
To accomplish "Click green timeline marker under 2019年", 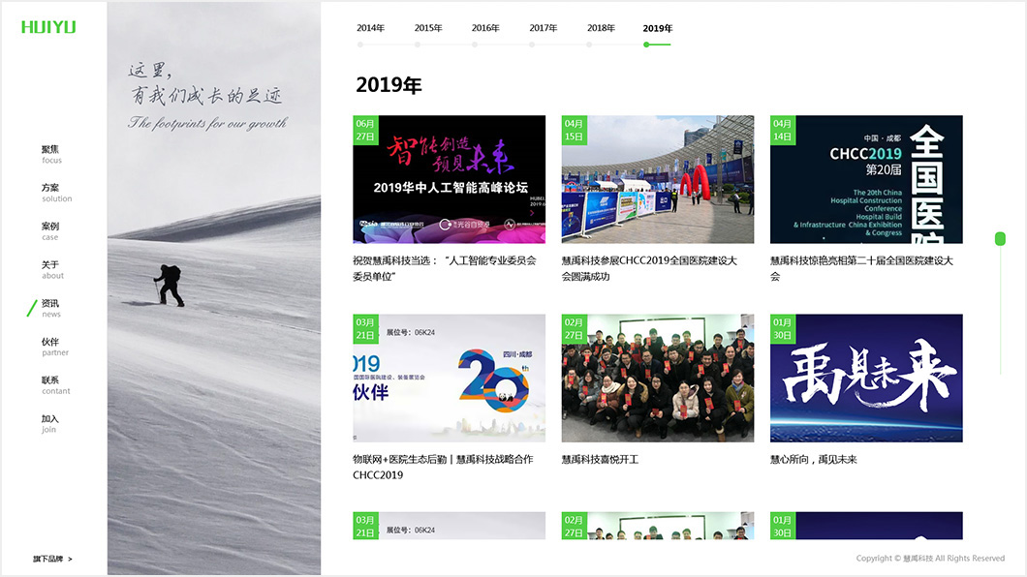I will coord(646,45).
